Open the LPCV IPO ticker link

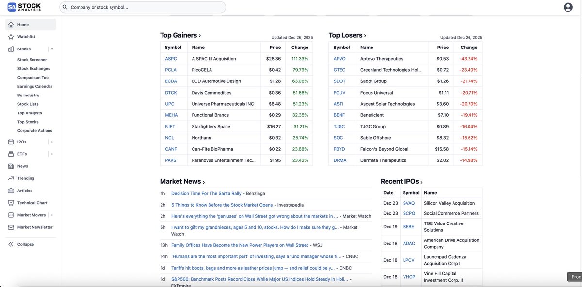coord(408,260)
